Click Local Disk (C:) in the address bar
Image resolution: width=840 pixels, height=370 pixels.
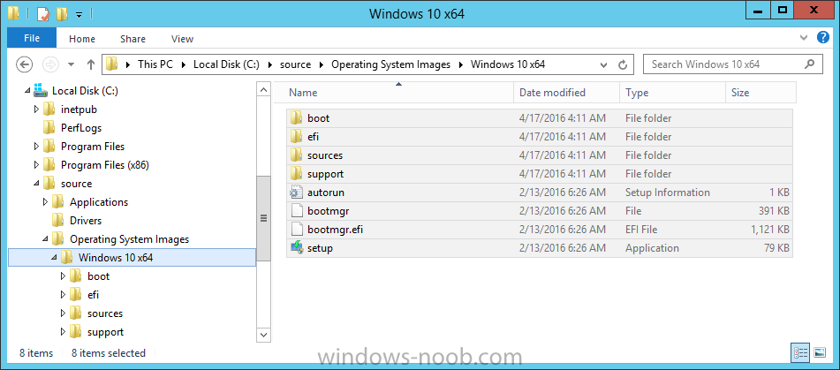click(226, 64)
